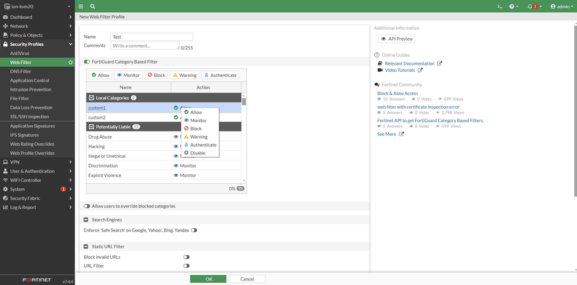The height and width of the screenshot is (285, 577).
Task: Click the Web Filter favorite star icon
Action: (70, 62)
